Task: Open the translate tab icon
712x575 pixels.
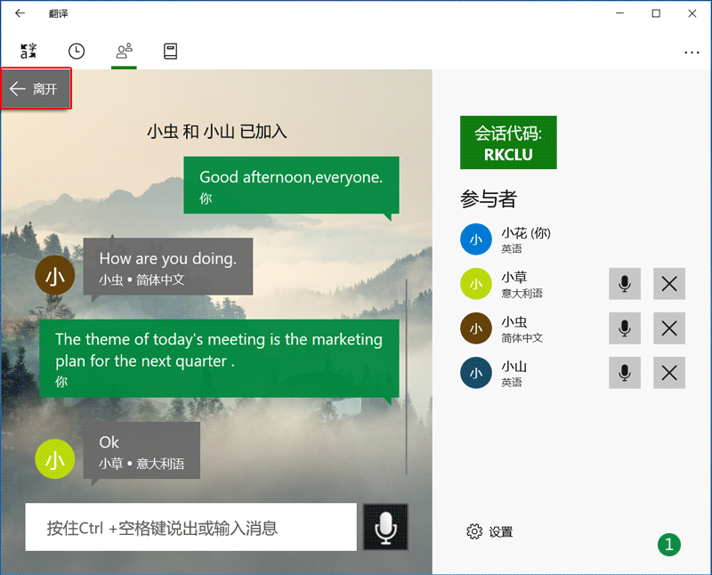Action: click(28, 51)
